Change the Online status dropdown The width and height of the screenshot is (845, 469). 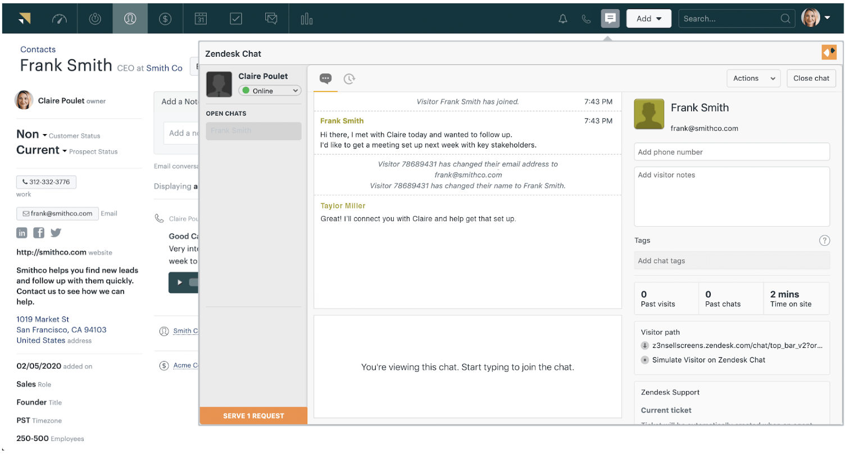coord(270,91)
